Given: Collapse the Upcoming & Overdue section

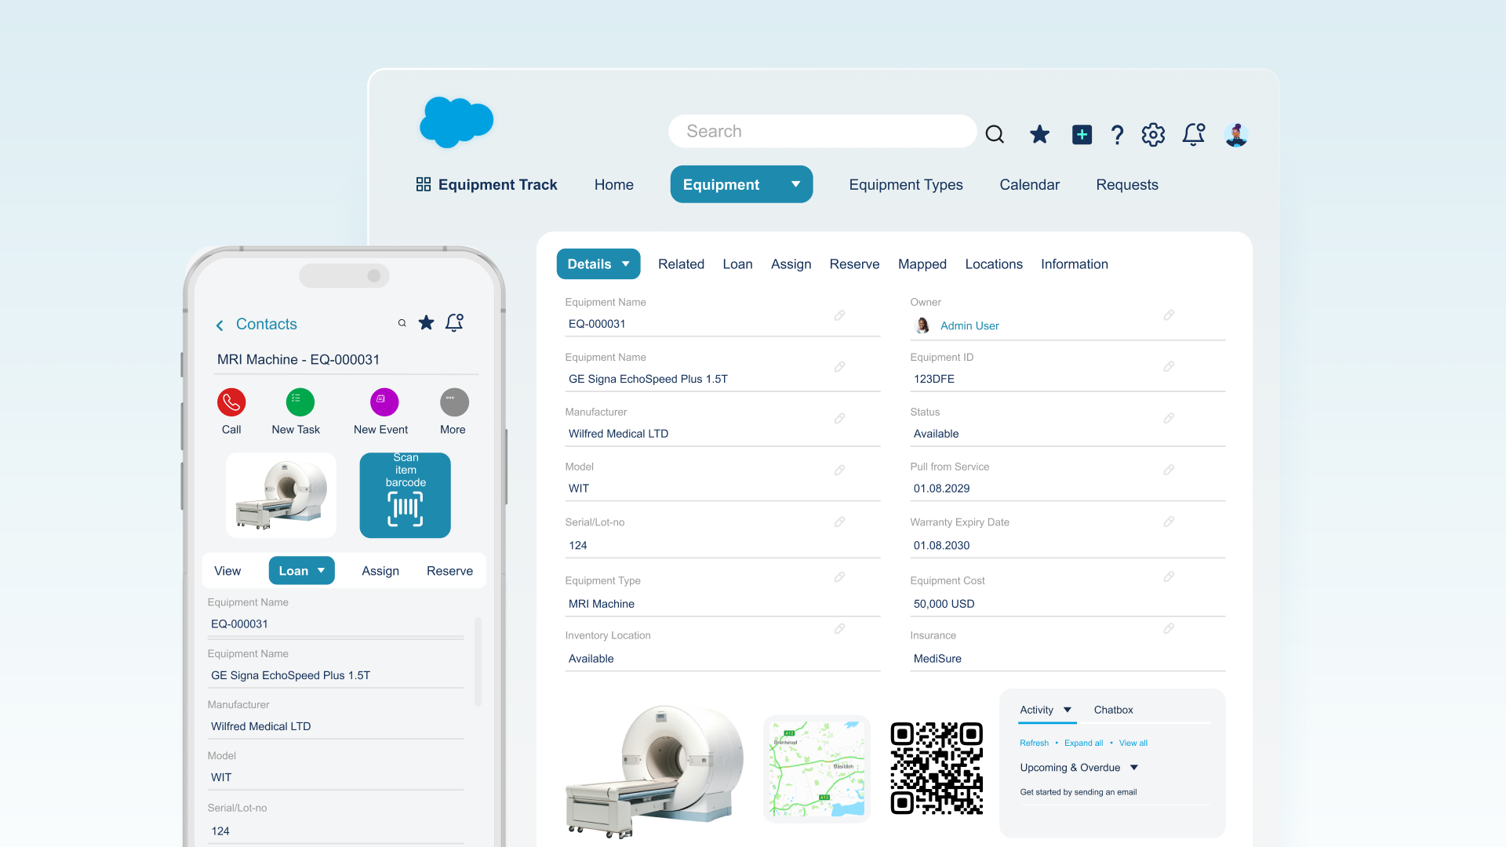Looking at the screenshot, I should (x=1134, y=768).
